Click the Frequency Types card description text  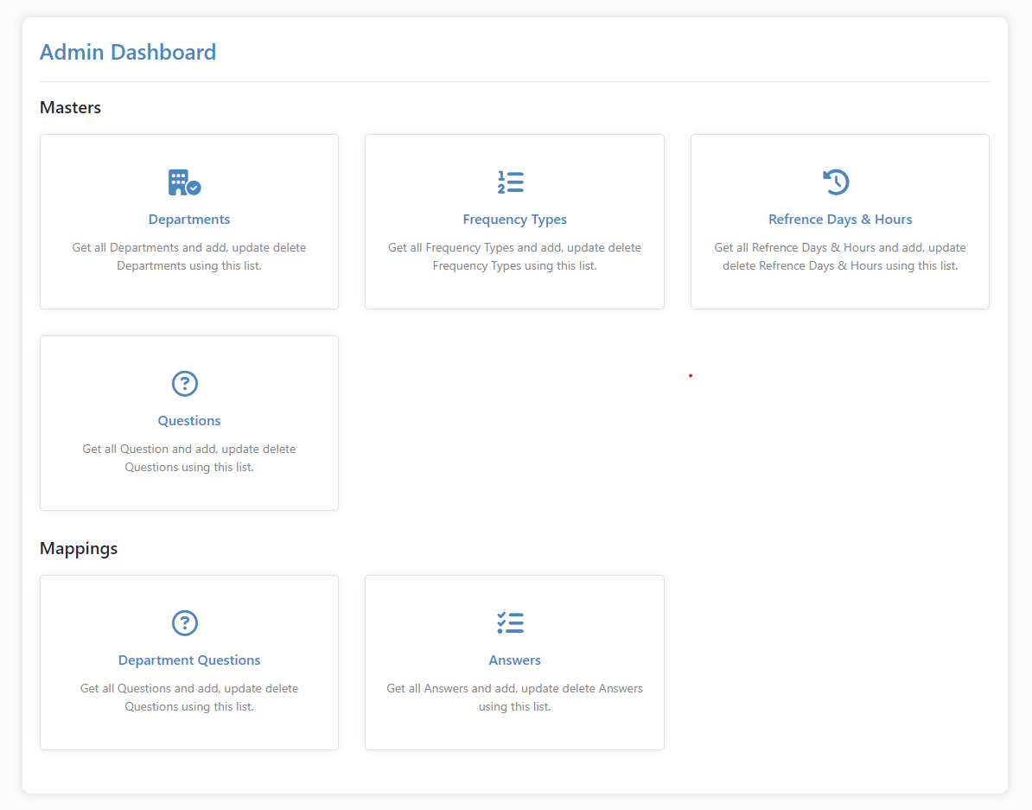[514, 257]
